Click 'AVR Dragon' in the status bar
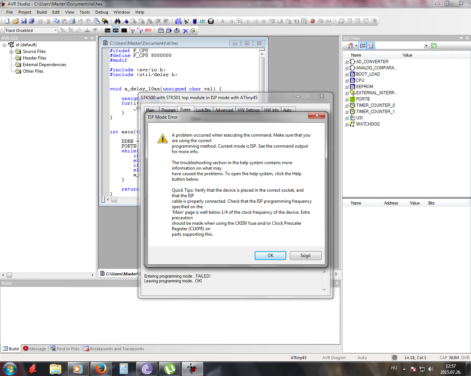 pyautogui.click(x=334, y=358)
